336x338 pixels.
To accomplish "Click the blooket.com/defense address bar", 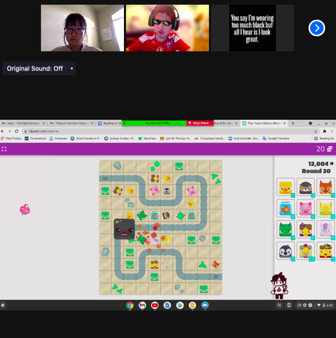I will tap(171, 131).
